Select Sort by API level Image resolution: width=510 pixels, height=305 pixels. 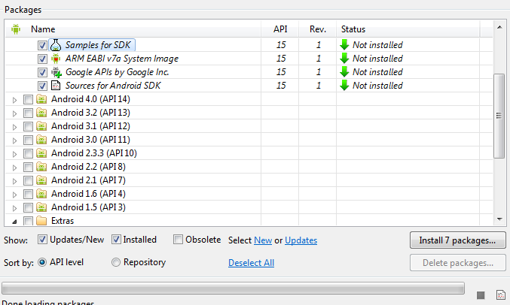tap(42, 262)
